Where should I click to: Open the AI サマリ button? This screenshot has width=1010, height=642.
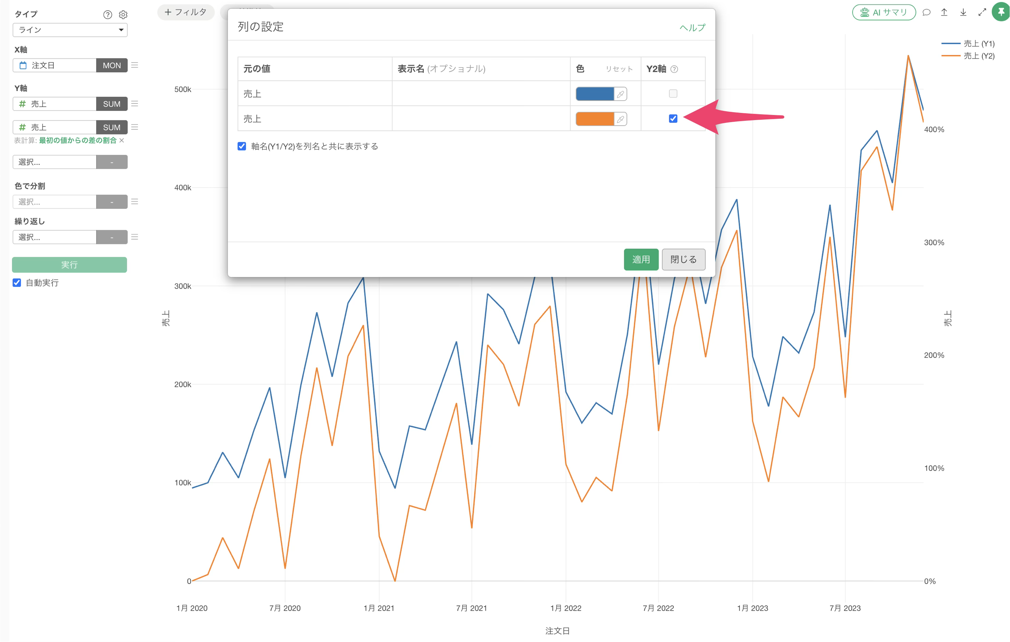point(884,12)
